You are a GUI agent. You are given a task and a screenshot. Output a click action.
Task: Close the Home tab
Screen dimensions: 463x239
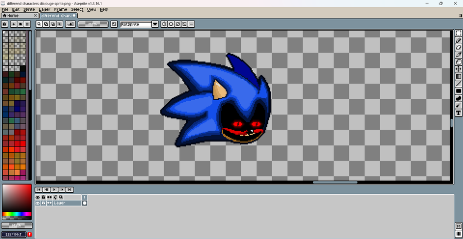35,15
